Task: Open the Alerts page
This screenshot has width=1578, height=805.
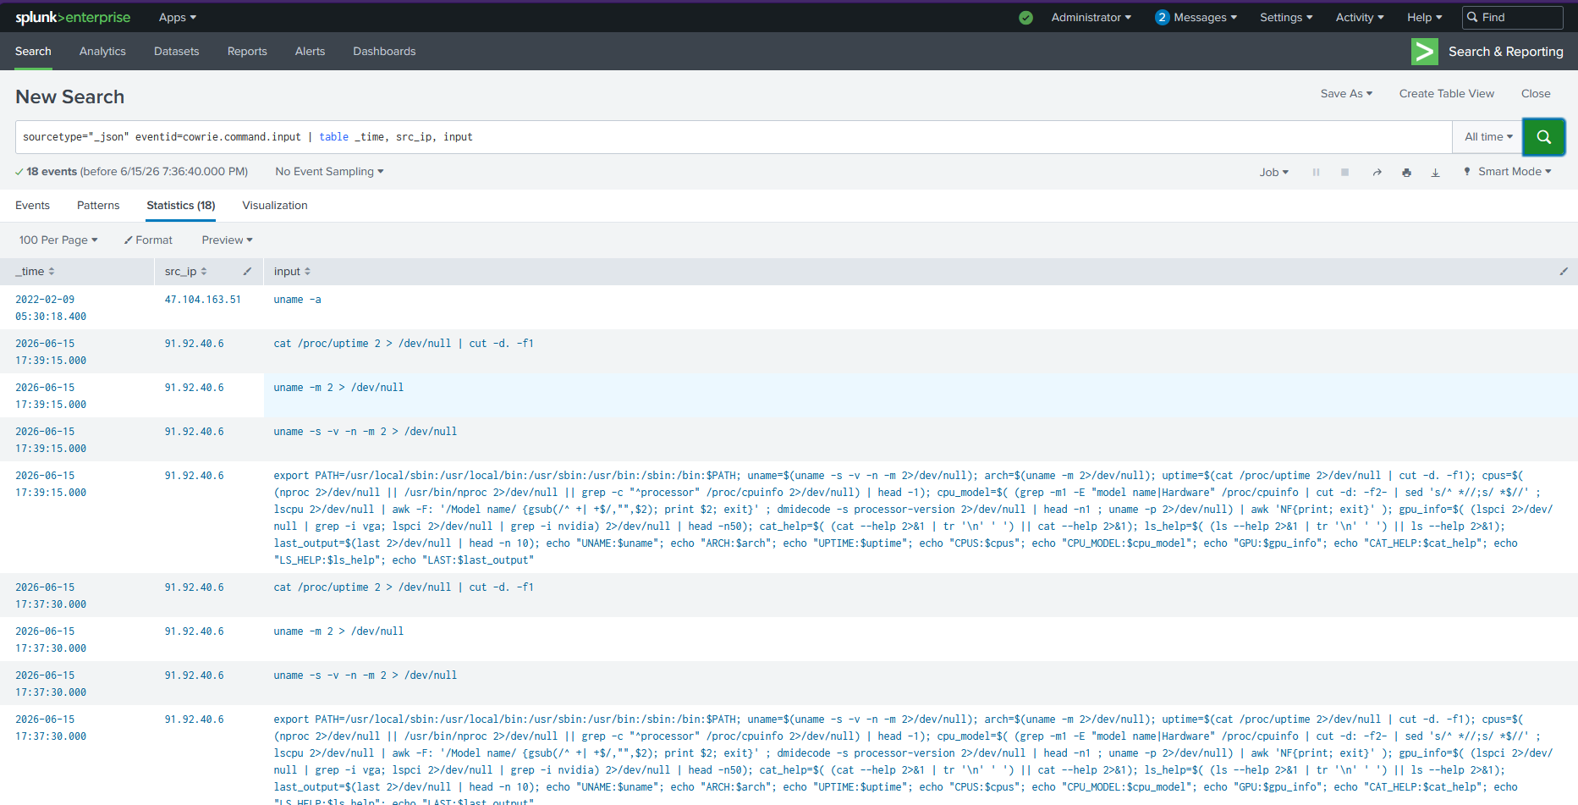Action: 310,52
